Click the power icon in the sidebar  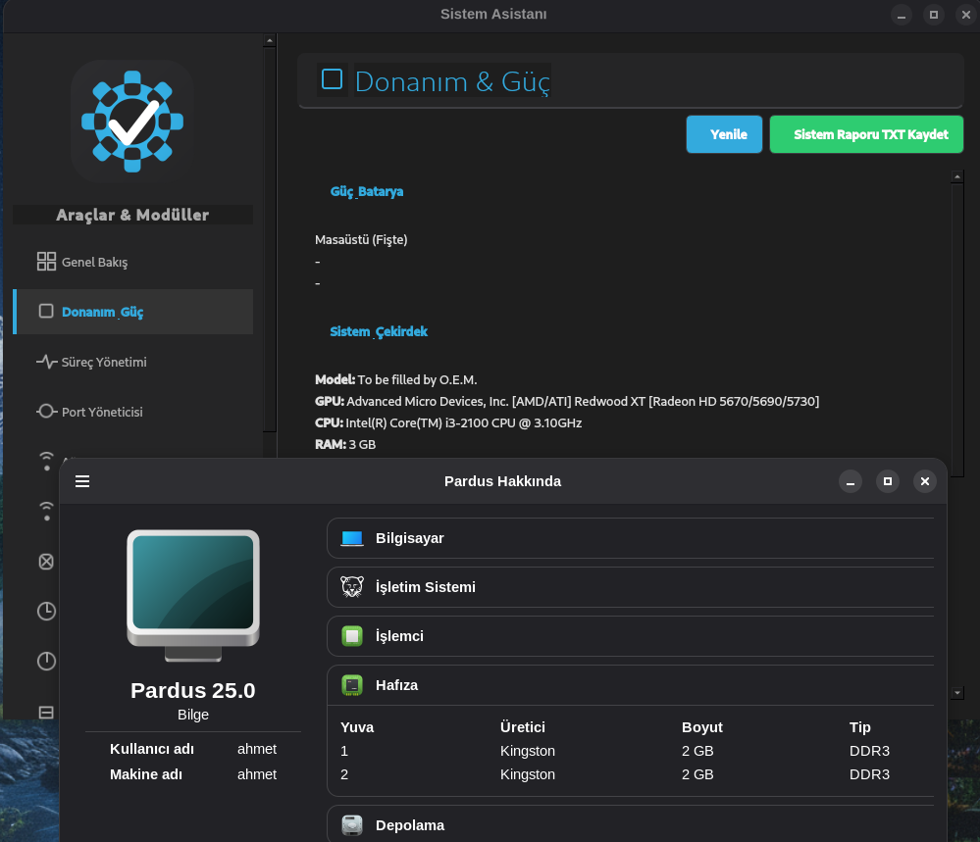pos(46,661)
